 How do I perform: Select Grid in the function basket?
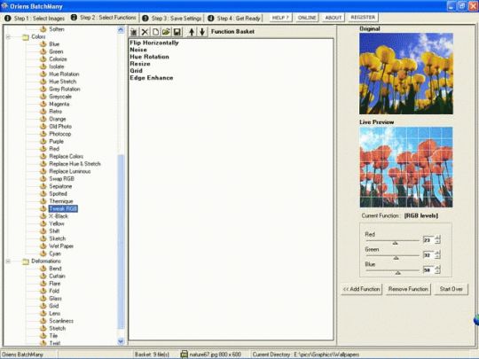(136, 71)
